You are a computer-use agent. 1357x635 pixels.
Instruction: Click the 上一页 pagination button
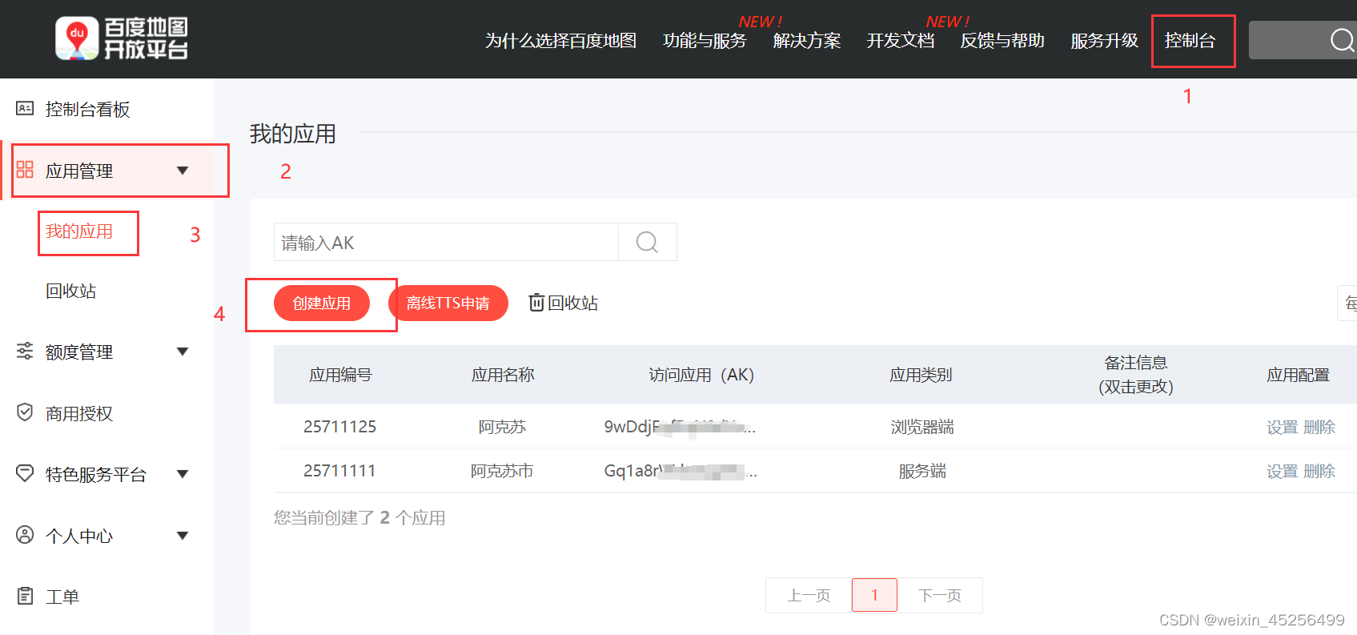[x=809, y=595]
